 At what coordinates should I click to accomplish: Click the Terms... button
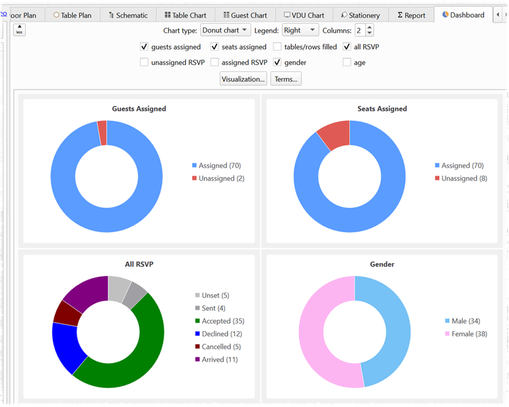(x=286, y=79)
